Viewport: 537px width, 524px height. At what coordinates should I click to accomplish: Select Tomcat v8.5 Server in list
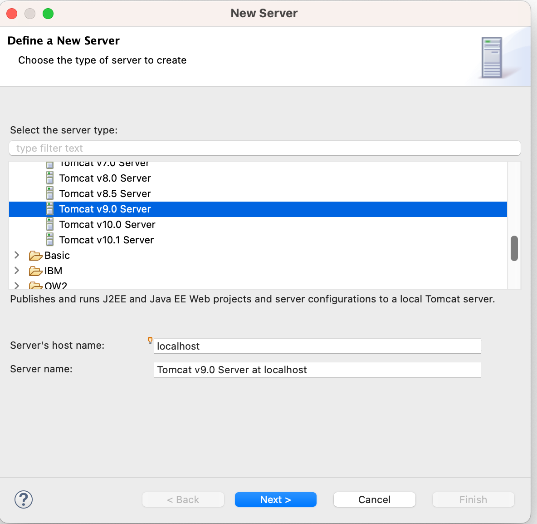[105, 193]
